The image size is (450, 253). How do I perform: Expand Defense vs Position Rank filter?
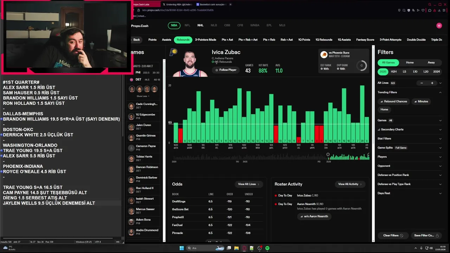[440, 175]
